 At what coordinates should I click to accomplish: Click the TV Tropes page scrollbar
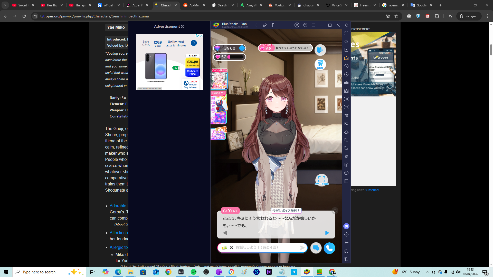point(491,50)
